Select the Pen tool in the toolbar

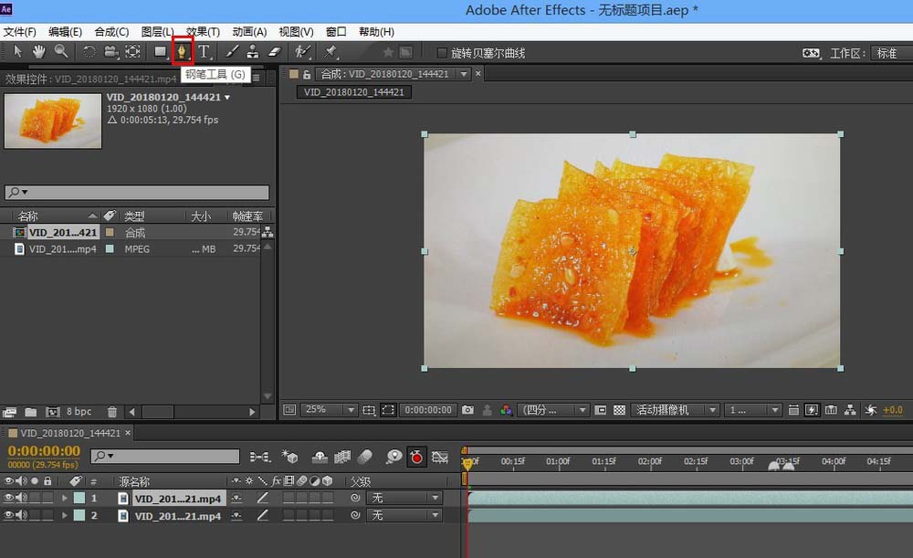182,52
